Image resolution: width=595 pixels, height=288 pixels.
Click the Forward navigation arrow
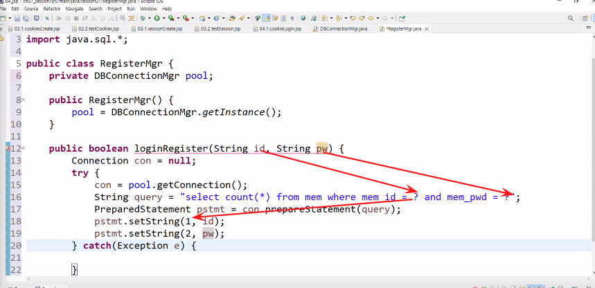[385, 18]
